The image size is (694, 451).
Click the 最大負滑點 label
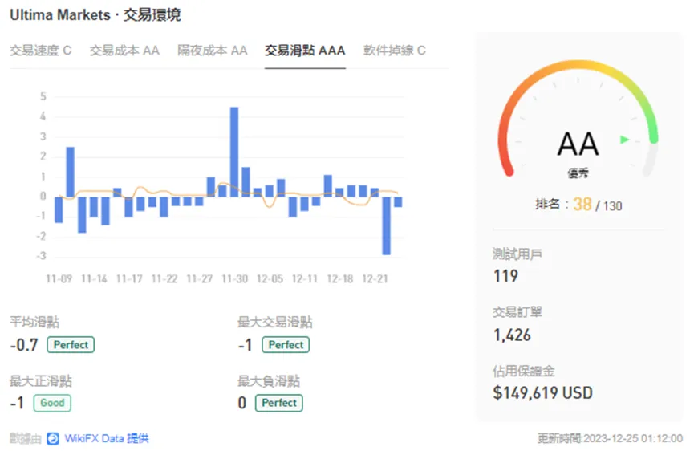point(269,381)
